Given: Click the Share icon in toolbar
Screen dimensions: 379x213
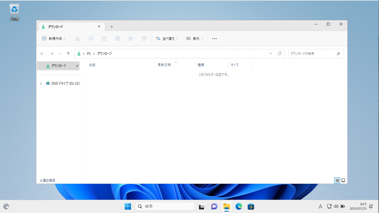Looking at the screenshot, I should tap(131, 38).
